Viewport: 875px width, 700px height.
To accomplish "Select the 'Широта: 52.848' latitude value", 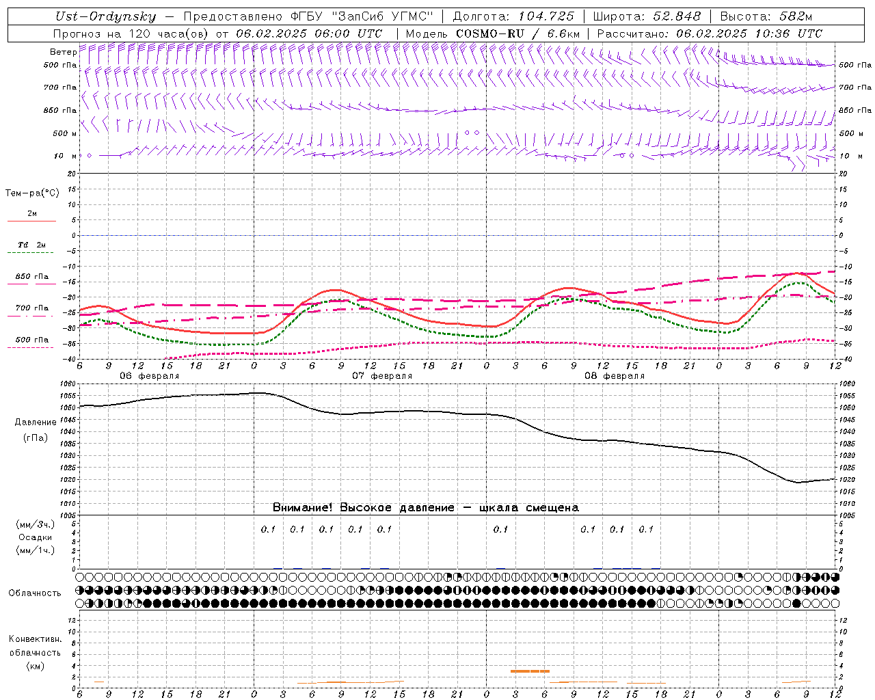I will pyautogui.click(x=647, y=16).
